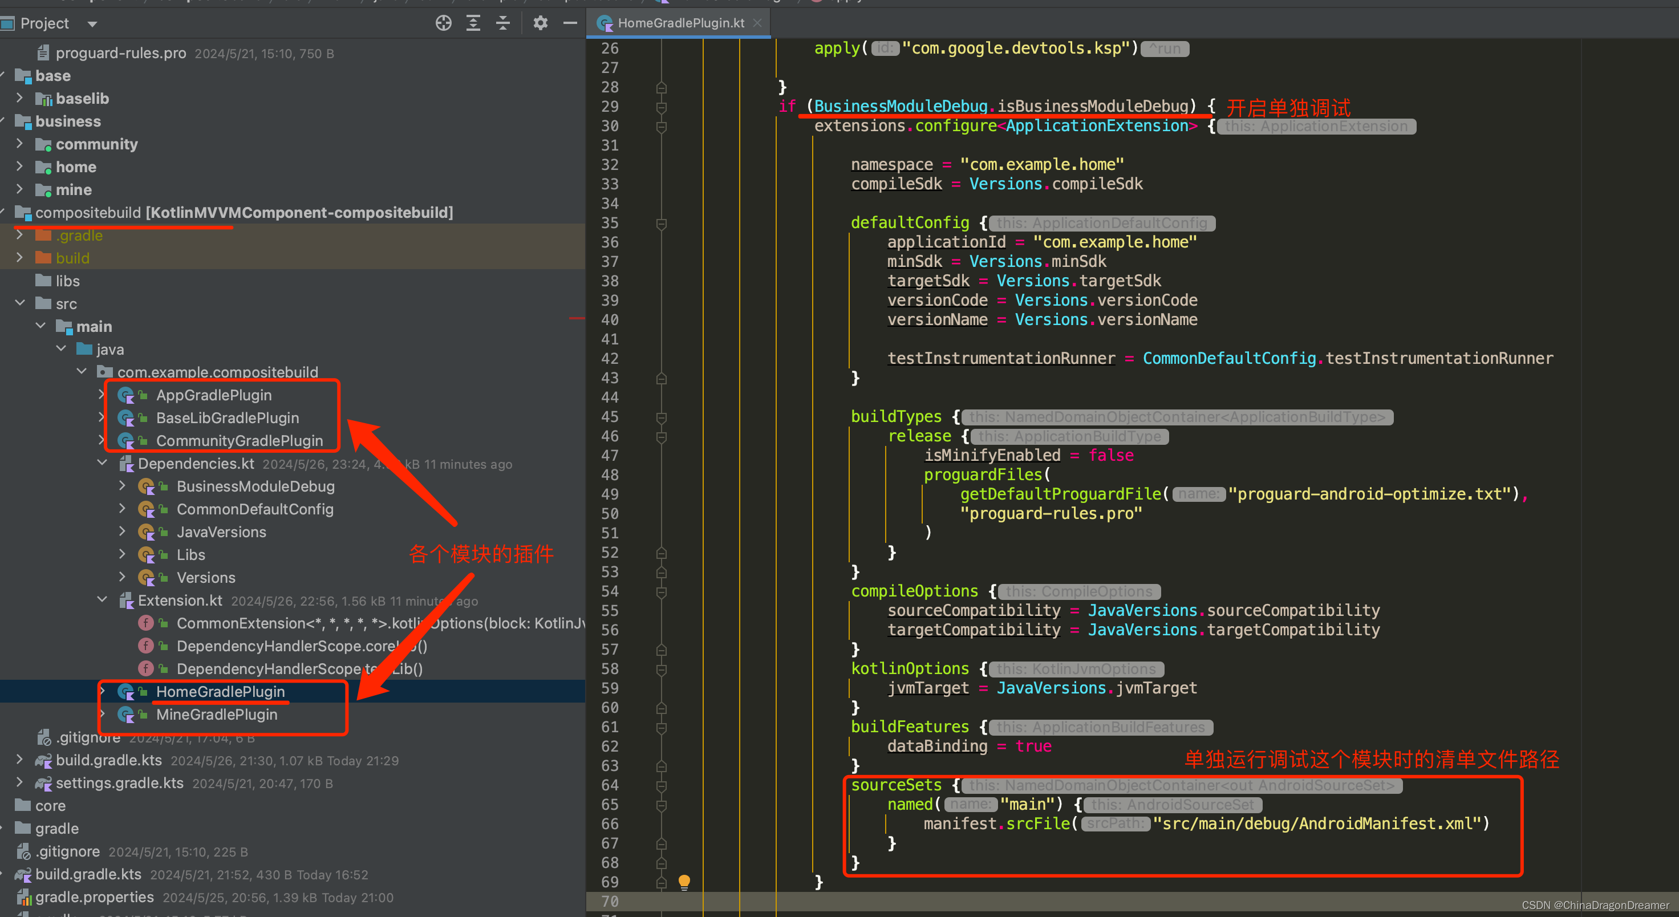Click the Collapse All icon in Project toolbar
The width and height of the screenshot is (1679, 917).
[503, 23]
